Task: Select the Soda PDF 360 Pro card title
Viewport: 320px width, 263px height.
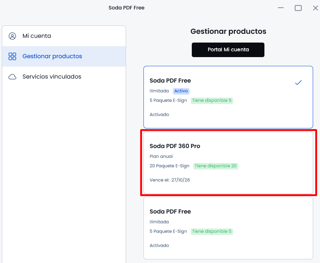Action: click(x=175, y=146)
